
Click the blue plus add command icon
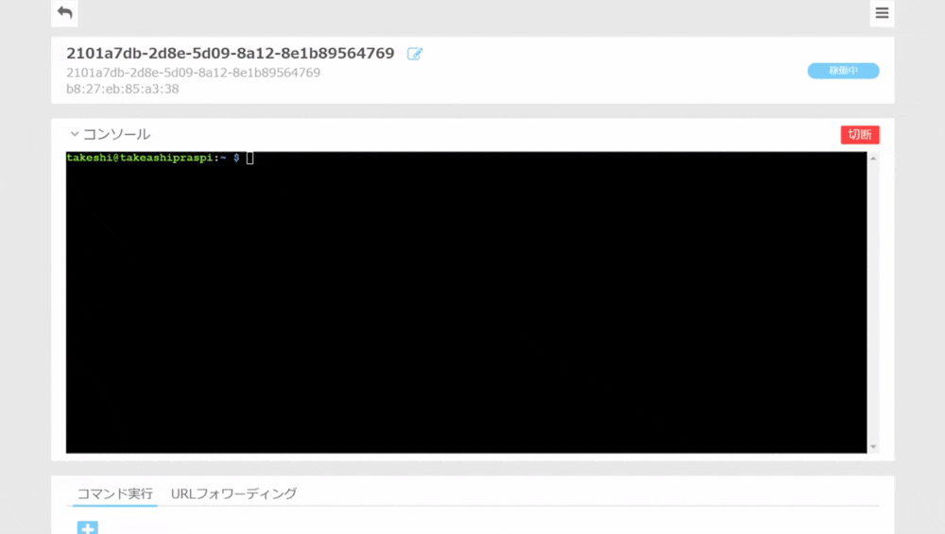click(x=87, y=528)
